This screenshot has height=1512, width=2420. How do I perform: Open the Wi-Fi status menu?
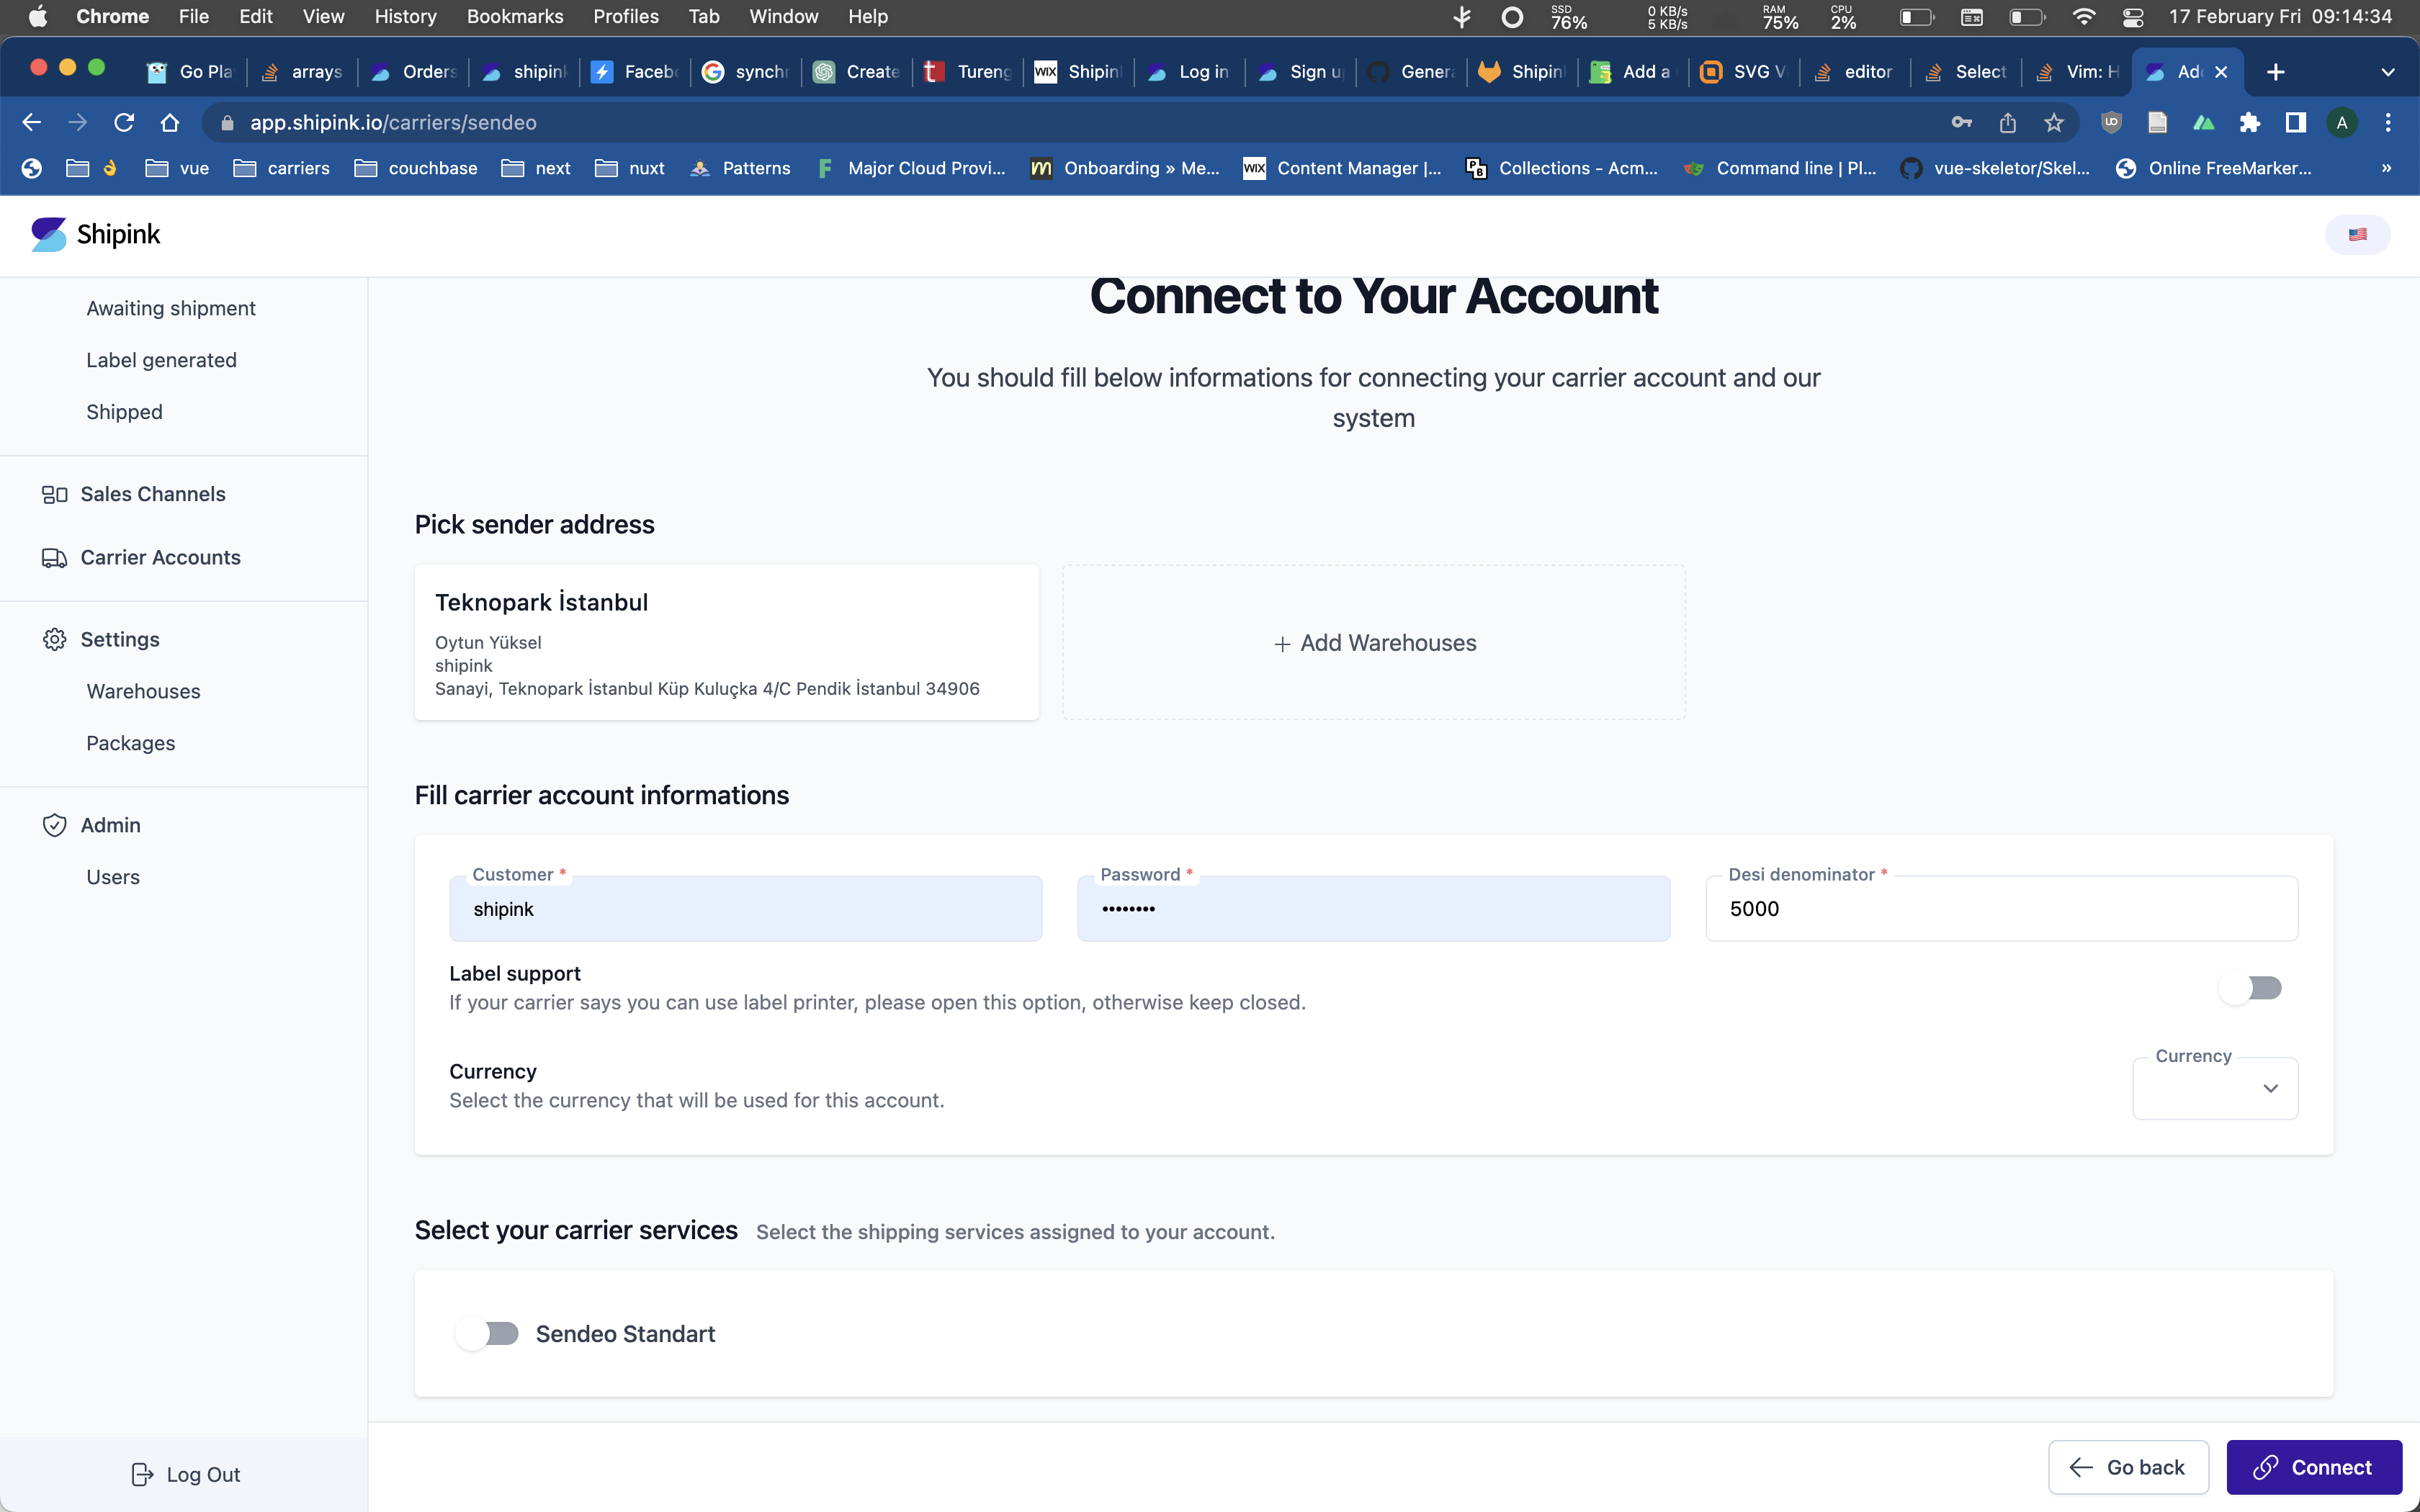coord(2084,17)
